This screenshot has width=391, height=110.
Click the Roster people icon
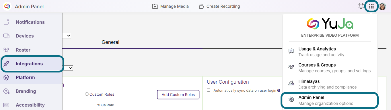pyautogui.click(x=6, y=50)
